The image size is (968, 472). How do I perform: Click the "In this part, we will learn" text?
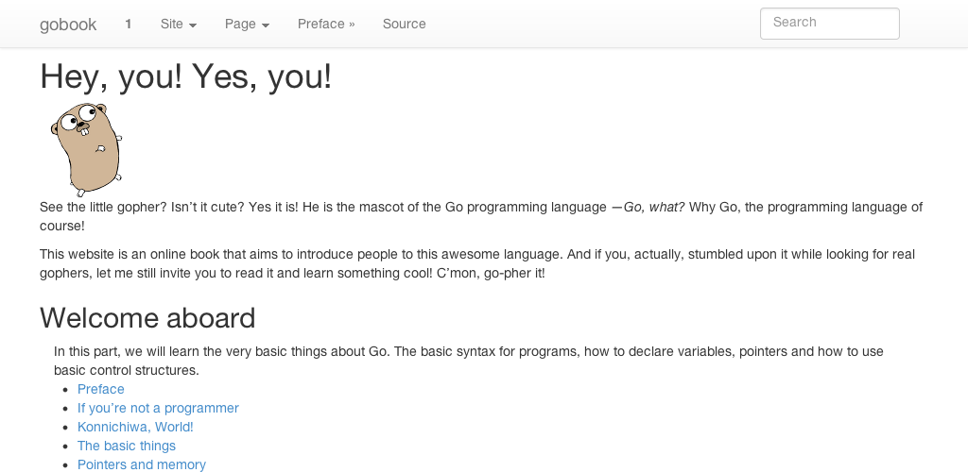[x=142, y=351]
